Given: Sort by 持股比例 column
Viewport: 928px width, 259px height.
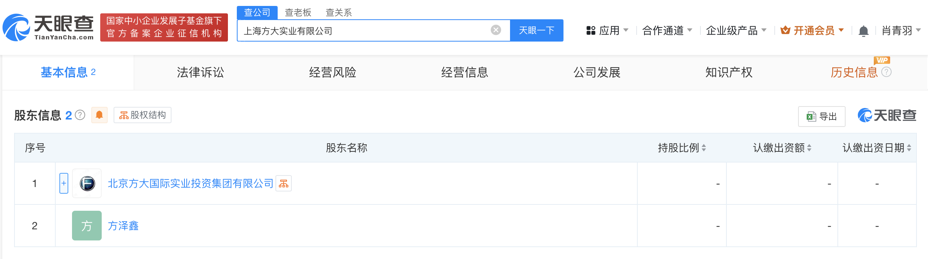Looking at the screenshot, I should (682, 148).
